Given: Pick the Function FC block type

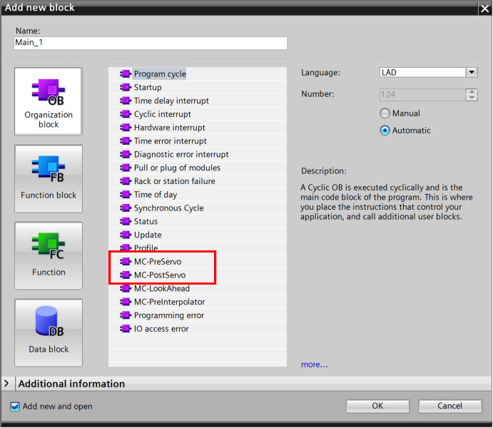Looking at the screenshot, I should pyautogui.click(x=49, y=255).
